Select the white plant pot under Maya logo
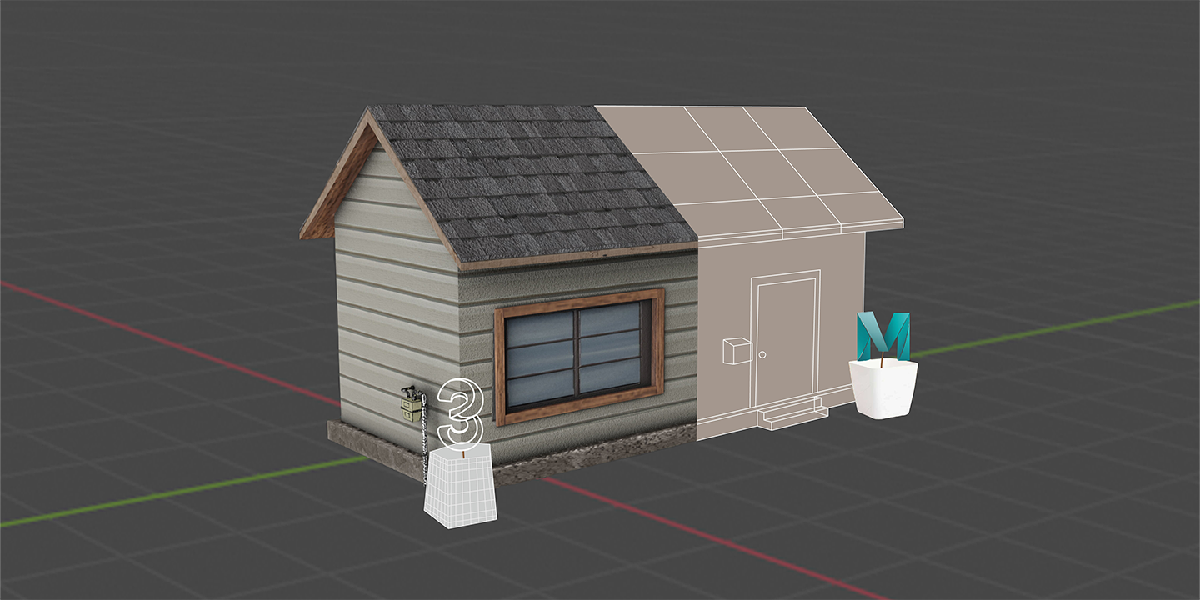The width and height of the screenshot is (1200, 600). point(882,390)
